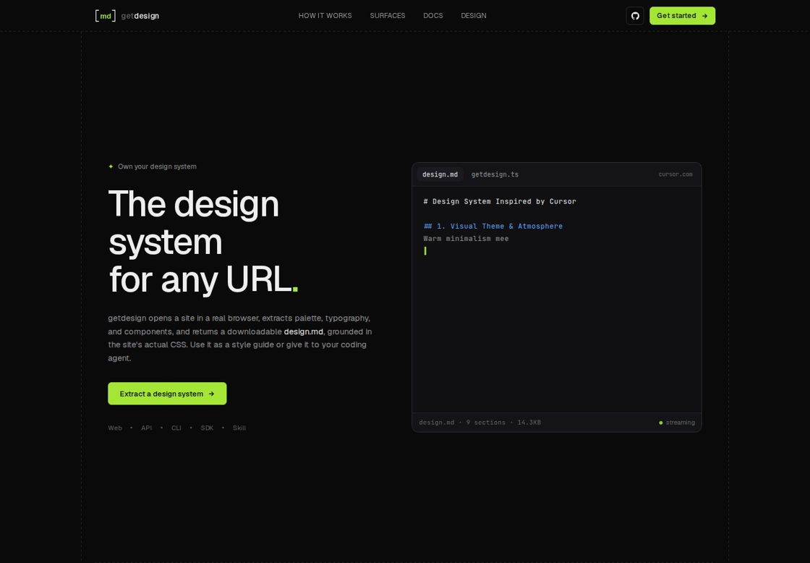The image size is (810, 563).
Task: Select the API surface label
Action: 147,428
